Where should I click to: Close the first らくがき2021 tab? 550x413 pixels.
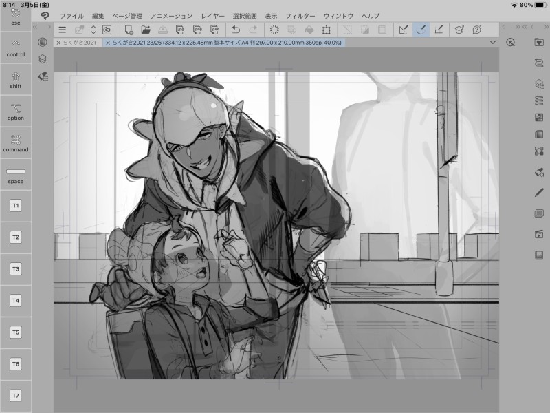[x=58, y=43]
